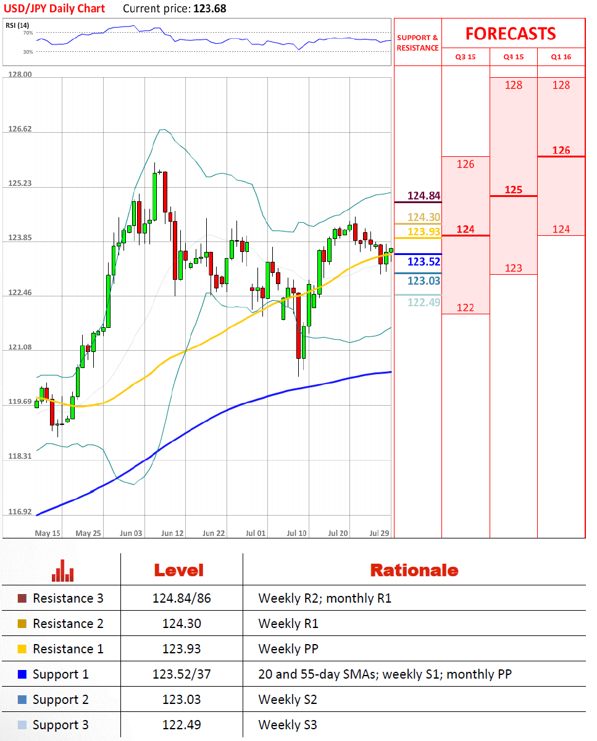Click the bold '125' in Q4 15 column

[x=514, y=190]
